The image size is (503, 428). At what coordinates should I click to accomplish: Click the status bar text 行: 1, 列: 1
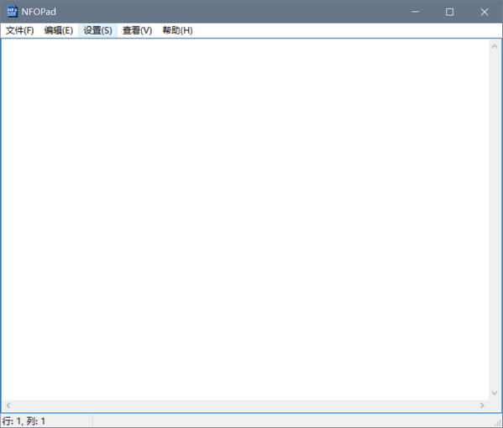point(24,421)
